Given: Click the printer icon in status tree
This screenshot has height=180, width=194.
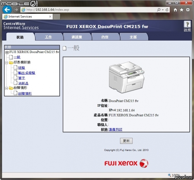Looking at the screenshot, I should (x=7, y=52).
